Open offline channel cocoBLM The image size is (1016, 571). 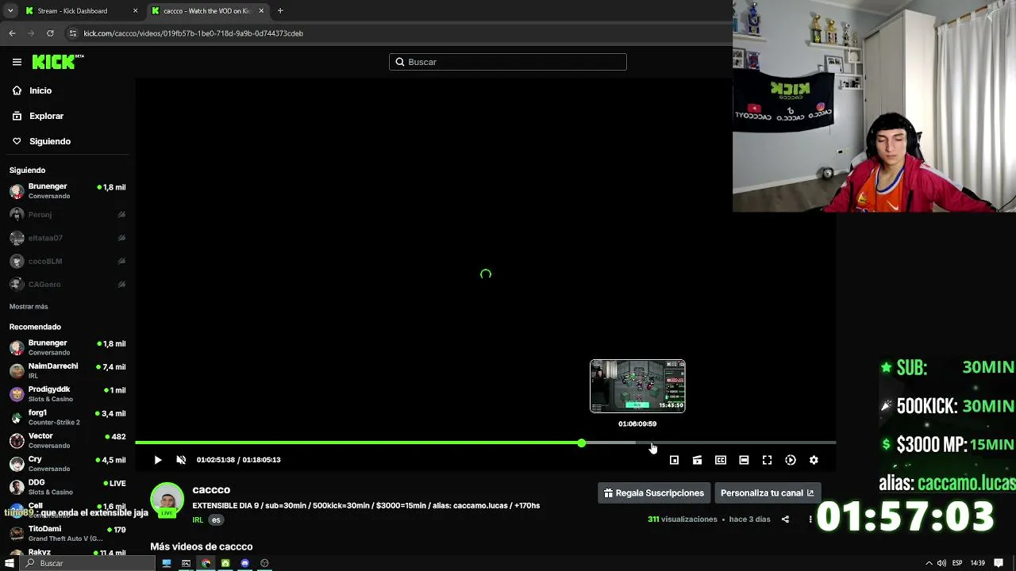click(x=67, y=261)
